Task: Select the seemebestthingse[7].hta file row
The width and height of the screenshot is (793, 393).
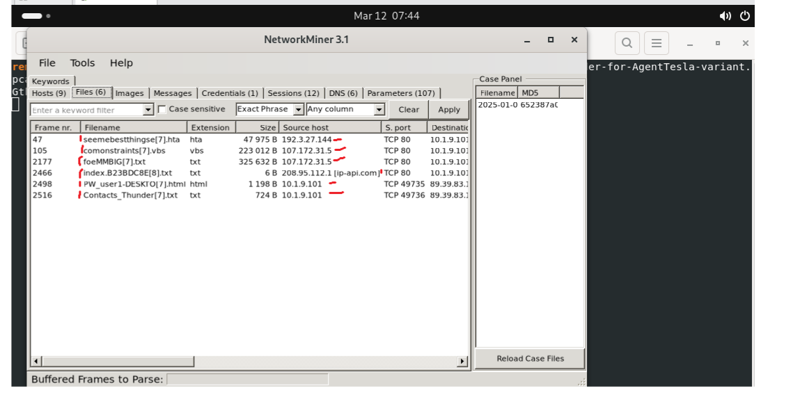Action: click(249, 139)
